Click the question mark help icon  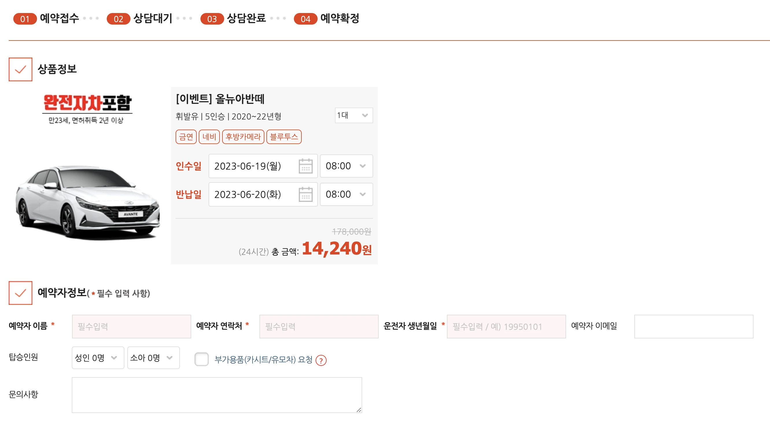coord(321,360)
